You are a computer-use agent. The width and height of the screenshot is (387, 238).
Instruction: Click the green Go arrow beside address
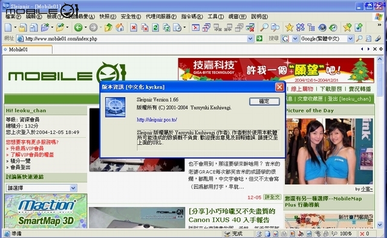pyautogui.click(x=259, y=39)
